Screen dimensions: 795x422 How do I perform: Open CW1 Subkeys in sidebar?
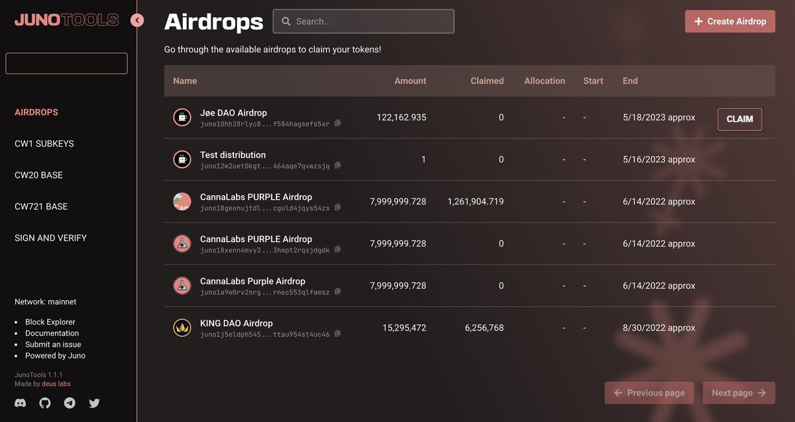point(44,144)
